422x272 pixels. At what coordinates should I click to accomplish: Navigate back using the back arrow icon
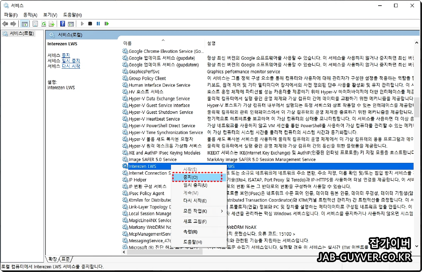(x=5, y=23)
